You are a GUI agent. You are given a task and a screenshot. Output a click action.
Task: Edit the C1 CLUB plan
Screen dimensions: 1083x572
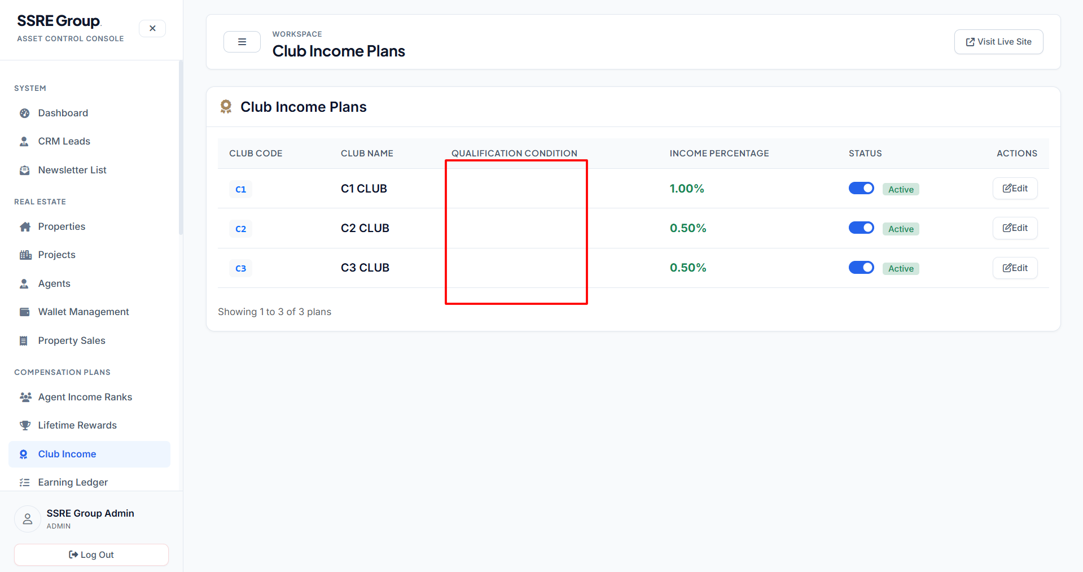click(1015, 189)
